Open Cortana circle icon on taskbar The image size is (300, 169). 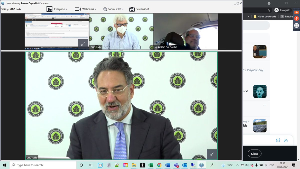(81, 165)
